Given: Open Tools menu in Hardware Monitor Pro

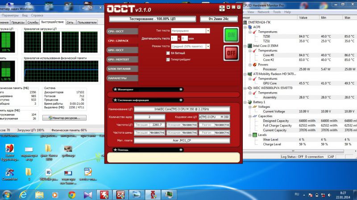Looking at the screenshot, I should (277, 12).
